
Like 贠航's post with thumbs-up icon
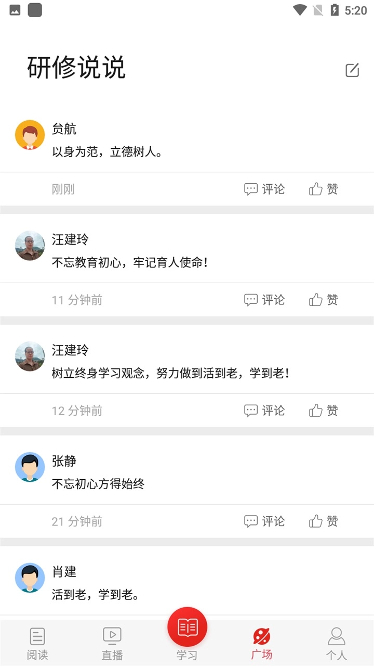point(323,189)
